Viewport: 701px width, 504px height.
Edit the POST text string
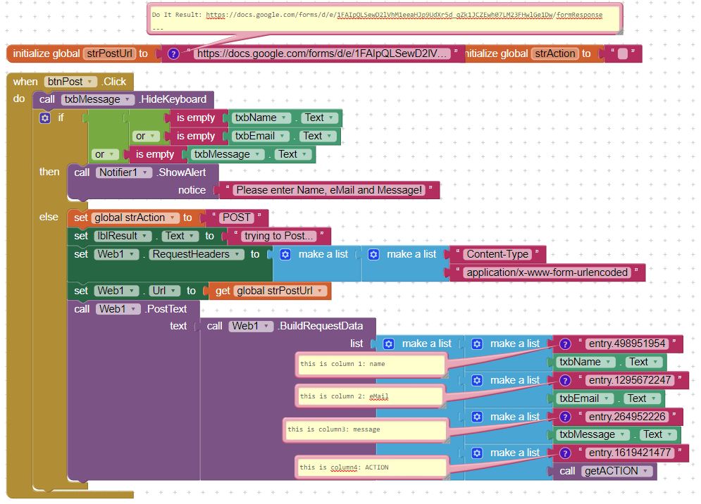coord(237,218)
